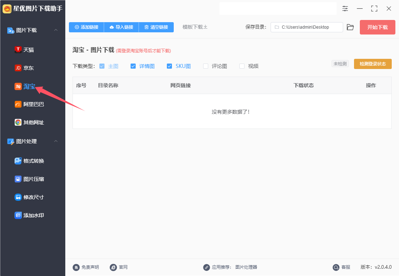Open the folder browse icon beside save path

pyautogui.click(x=350, y=27)
